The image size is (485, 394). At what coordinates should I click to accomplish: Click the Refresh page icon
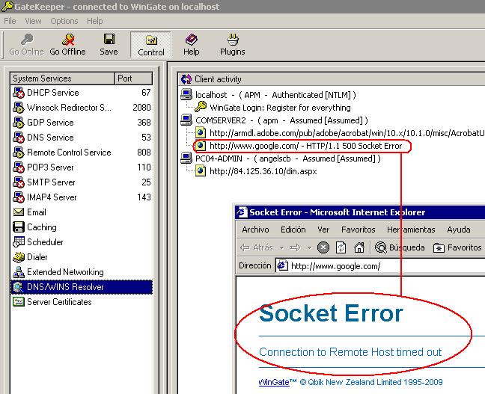pyautogui.click(x=341, y=247)
